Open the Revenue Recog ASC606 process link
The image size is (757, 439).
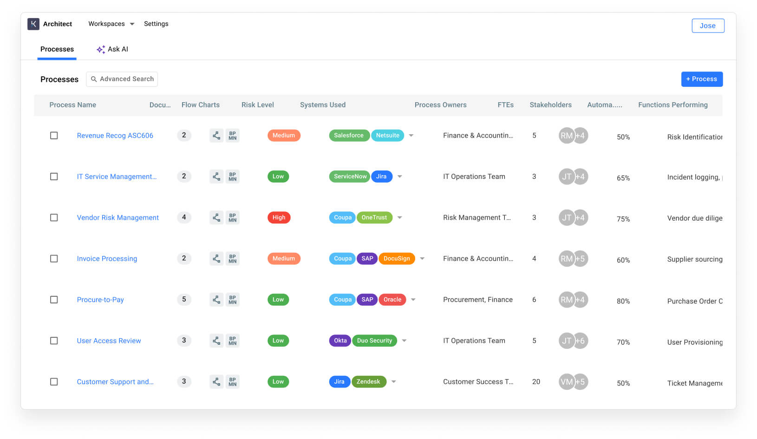click(115, 136)
